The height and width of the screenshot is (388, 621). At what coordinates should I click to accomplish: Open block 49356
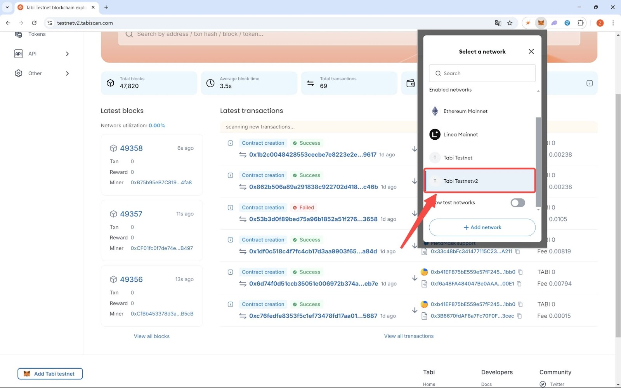(131, 279)
